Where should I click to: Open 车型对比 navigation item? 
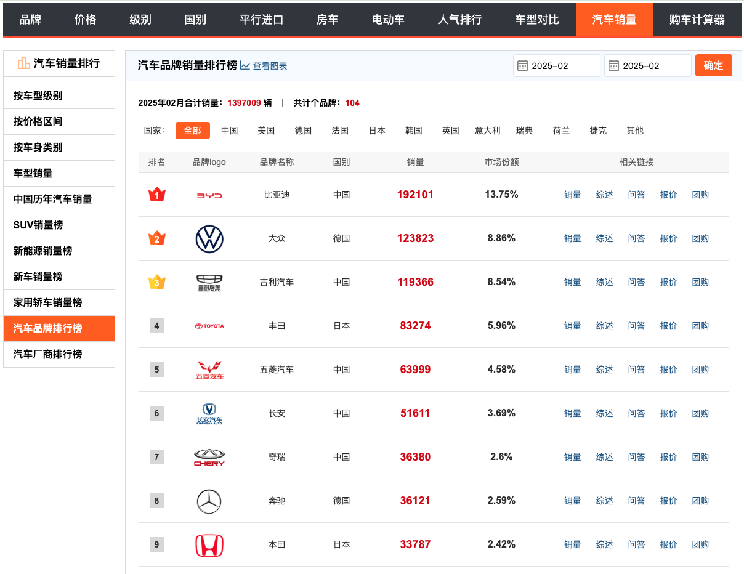pos(537,20)
